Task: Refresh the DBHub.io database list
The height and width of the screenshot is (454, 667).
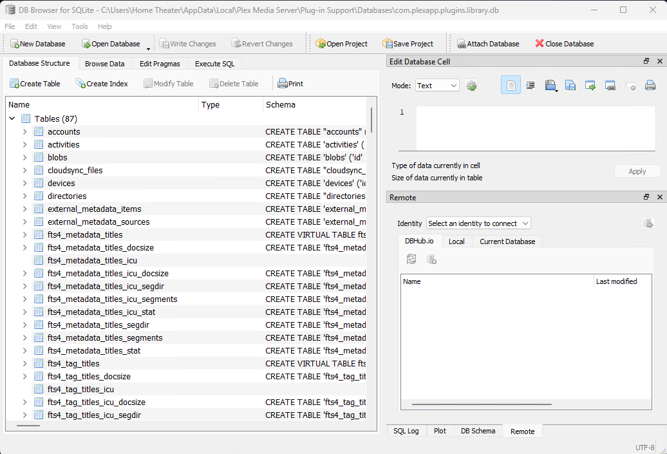Action: (411, 259)
